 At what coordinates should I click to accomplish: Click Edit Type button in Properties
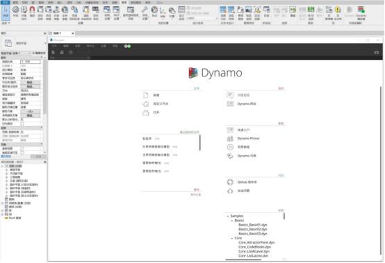pyautogui.click(x=39, y=53)
